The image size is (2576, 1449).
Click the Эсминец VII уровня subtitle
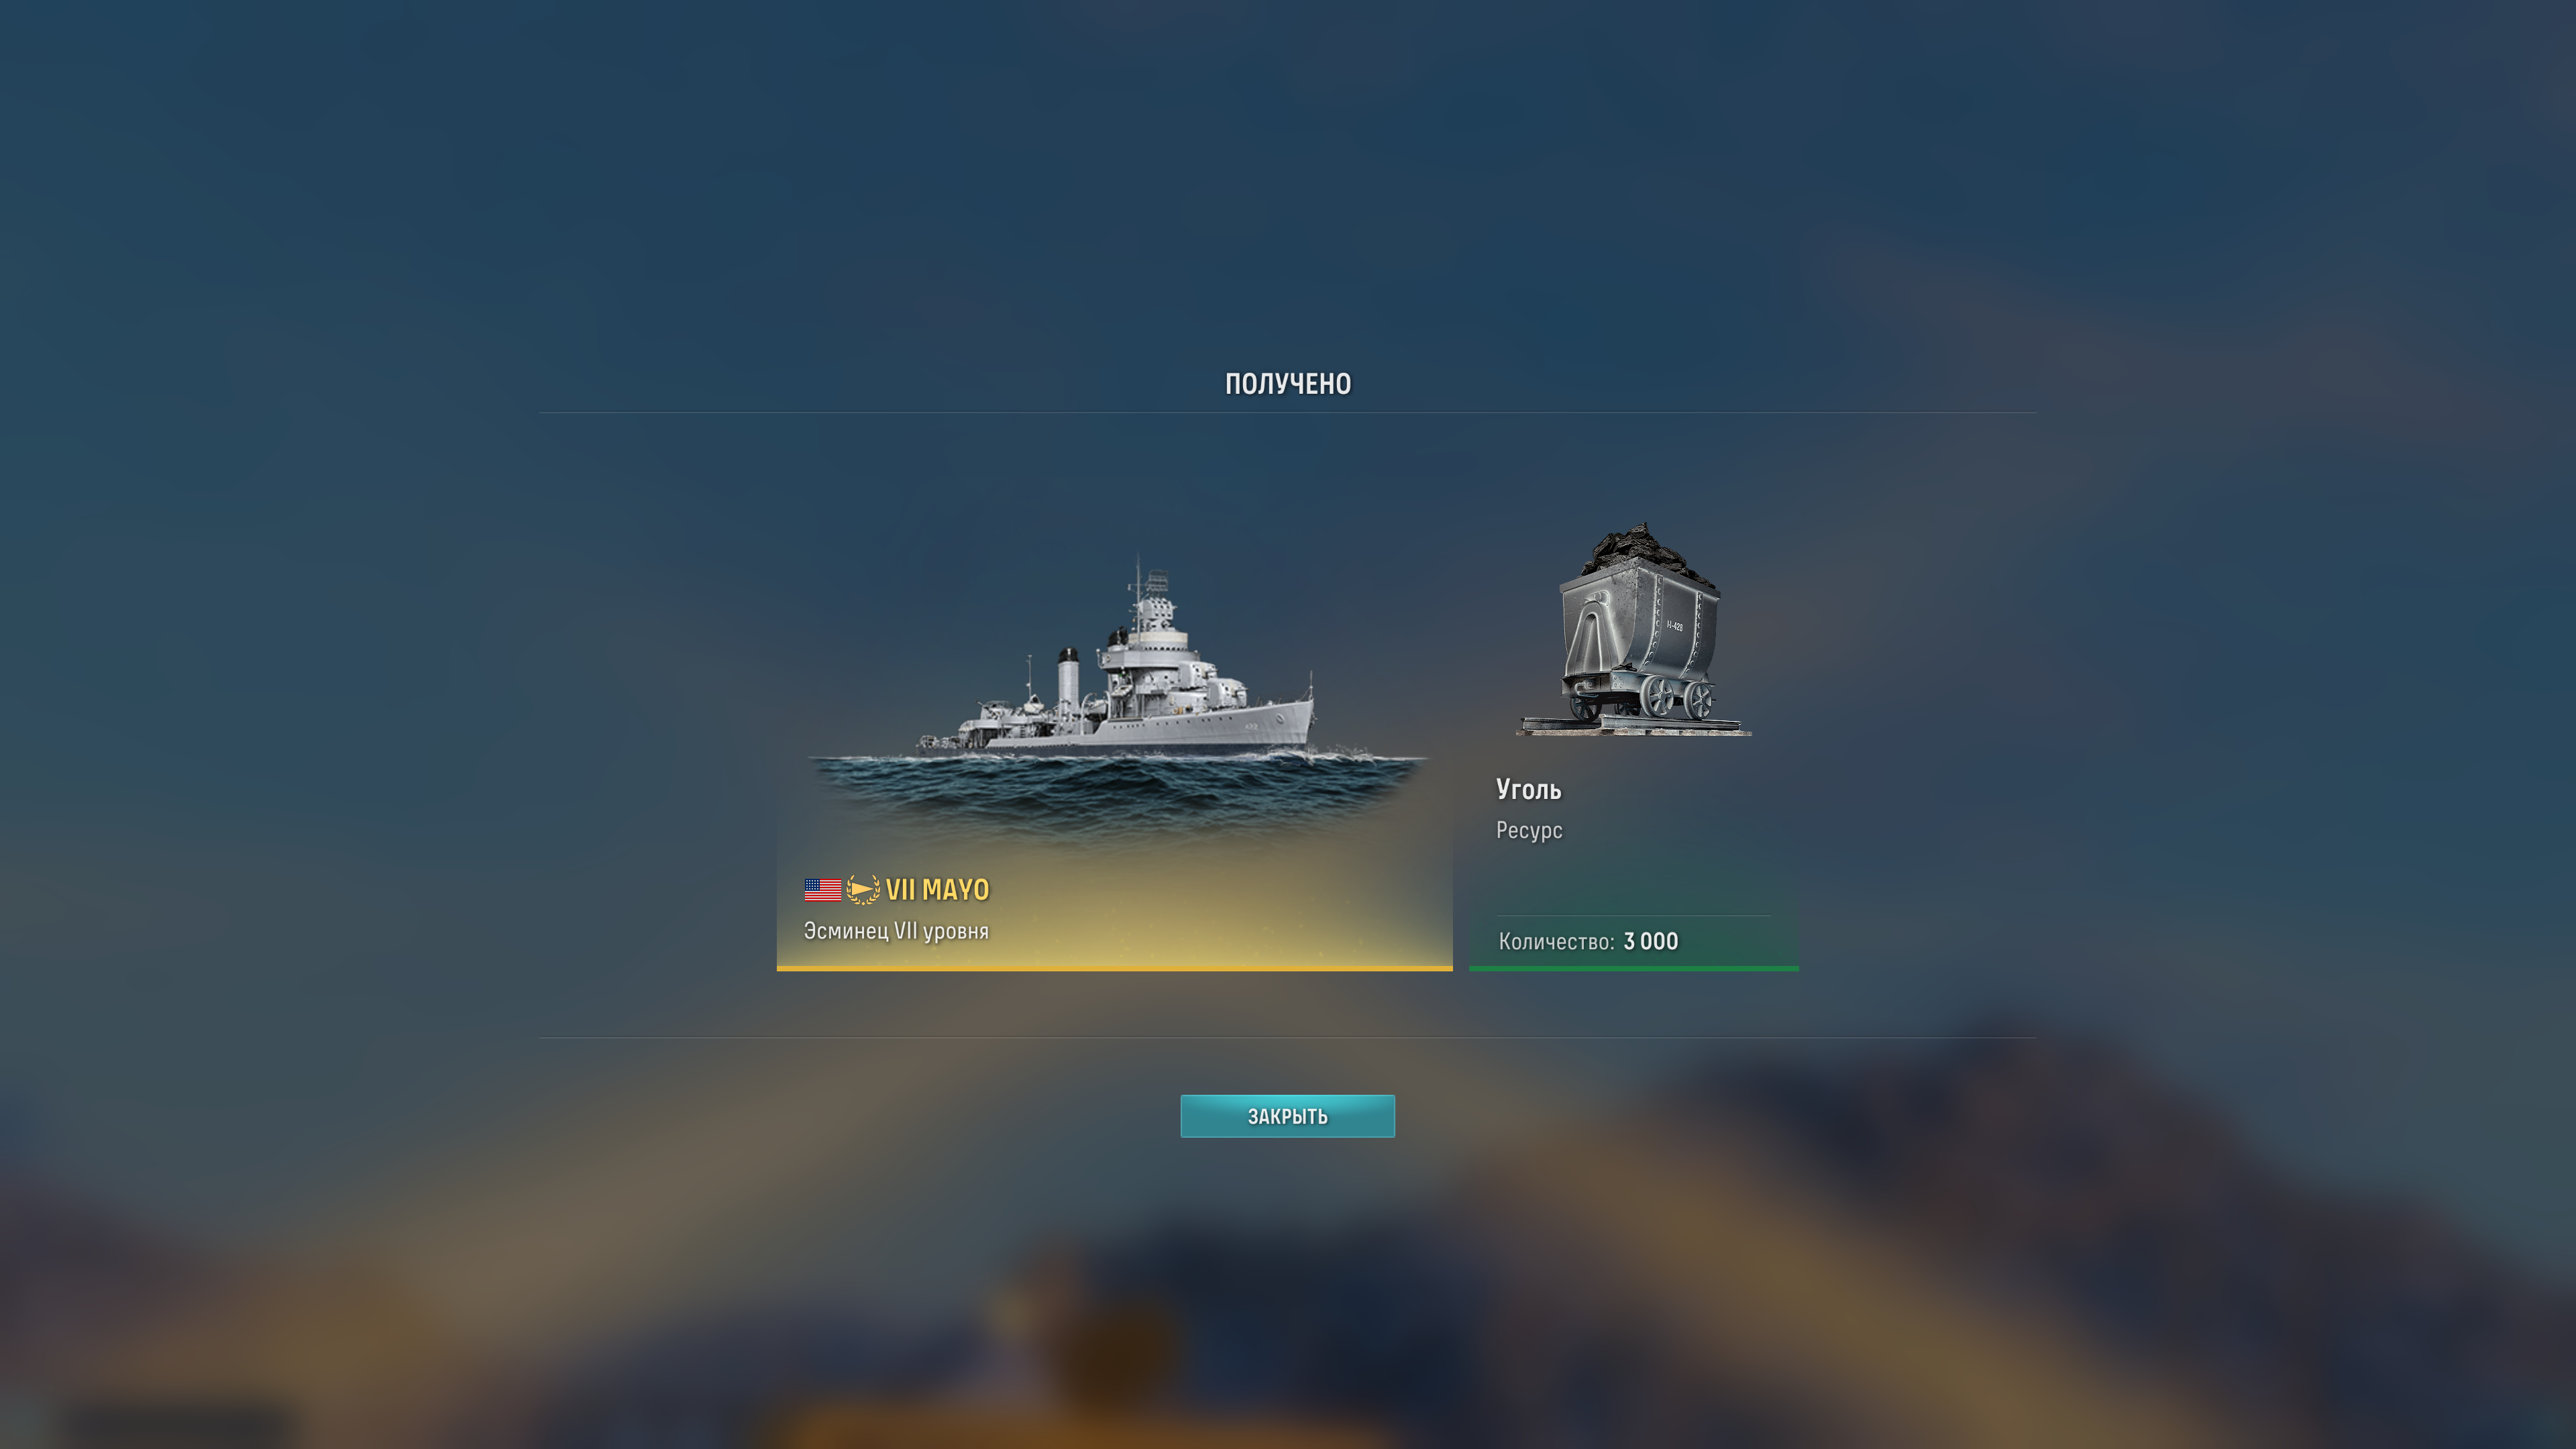[x=896, y=931]
